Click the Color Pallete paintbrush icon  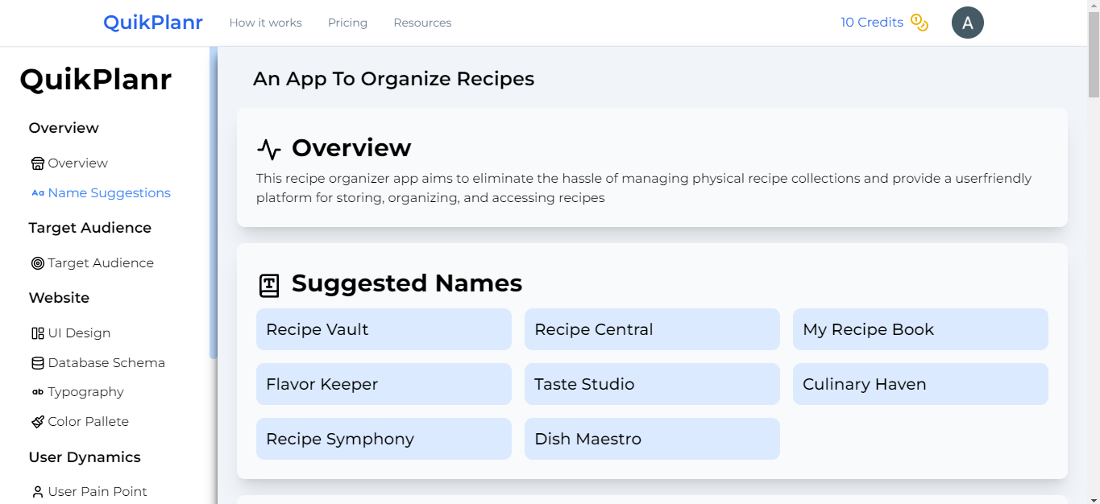38,422
